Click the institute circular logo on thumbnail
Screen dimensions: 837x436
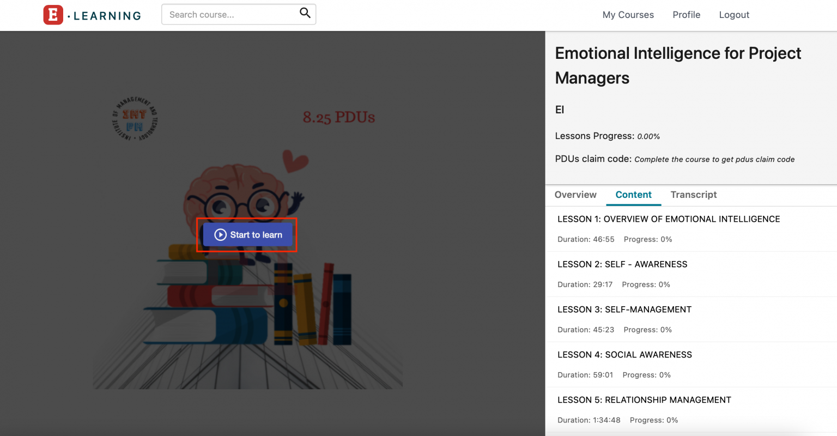click(135, 119)
